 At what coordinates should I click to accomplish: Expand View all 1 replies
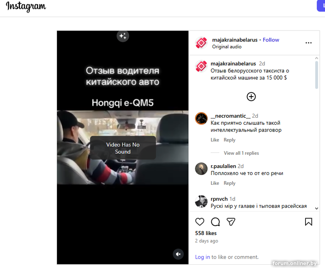241,153
